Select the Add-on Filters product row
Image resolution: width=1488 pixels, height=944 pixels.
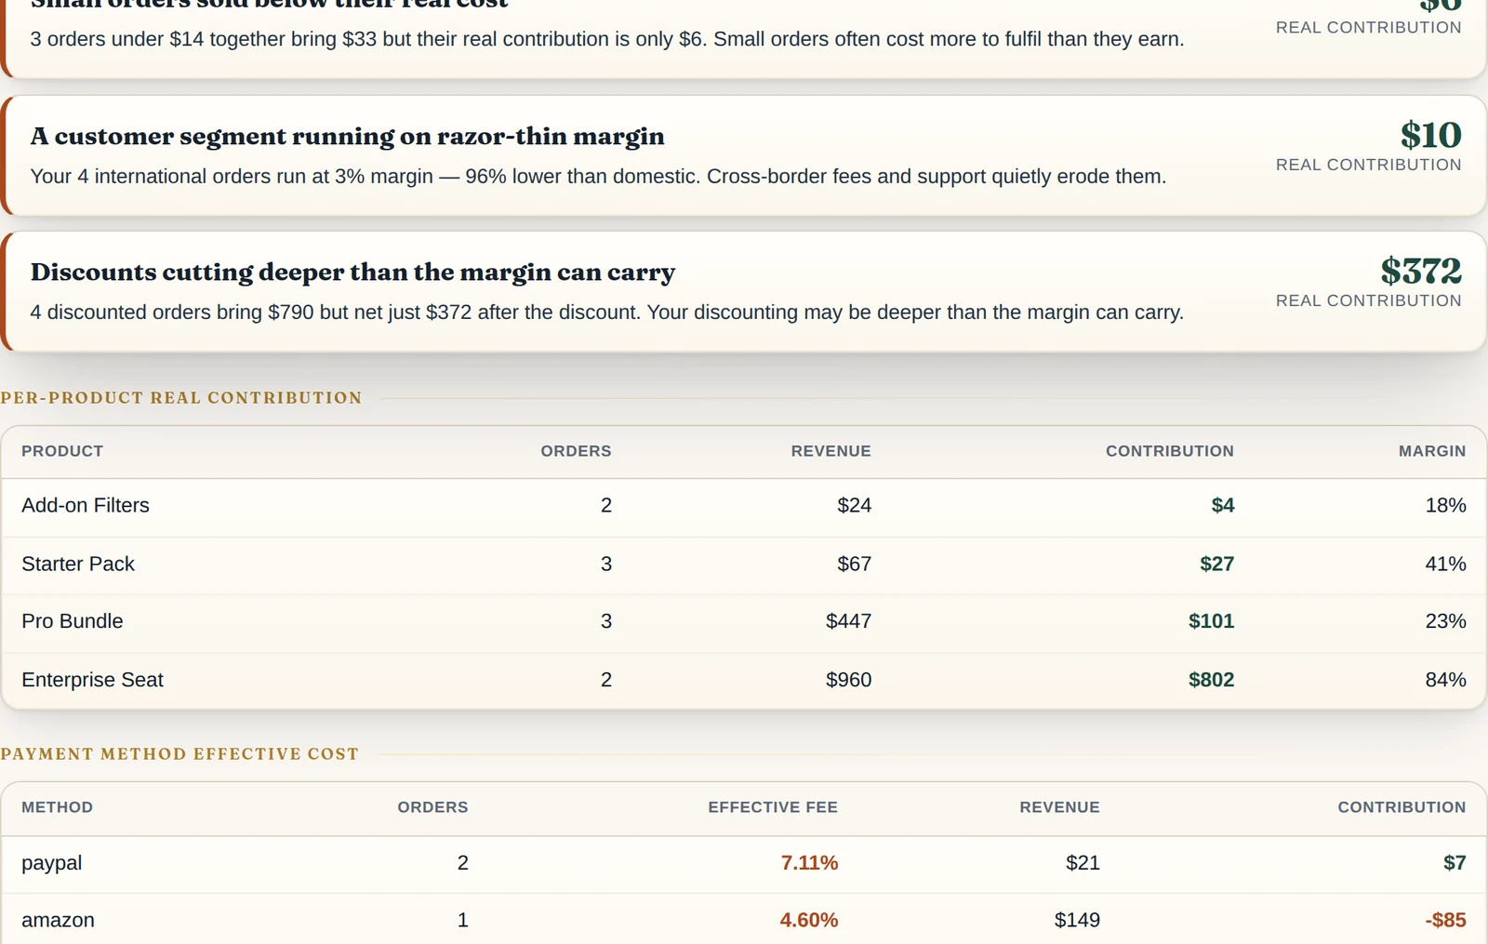[x=743, y=507]
